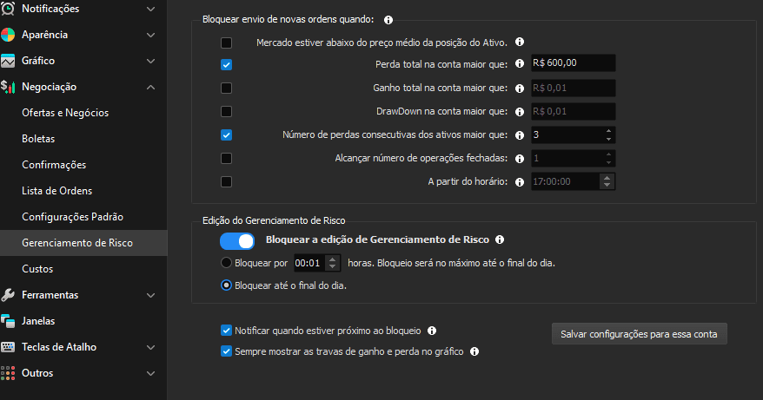Expand the Outros section chevron
Screen dimensions: 763x400
(x=151, y=373)
